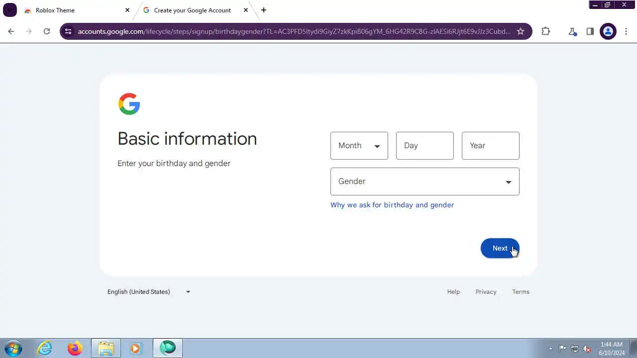This screenshot has width=637, height=358.
Task: Toggle the browser side panel
Action: 590,31
